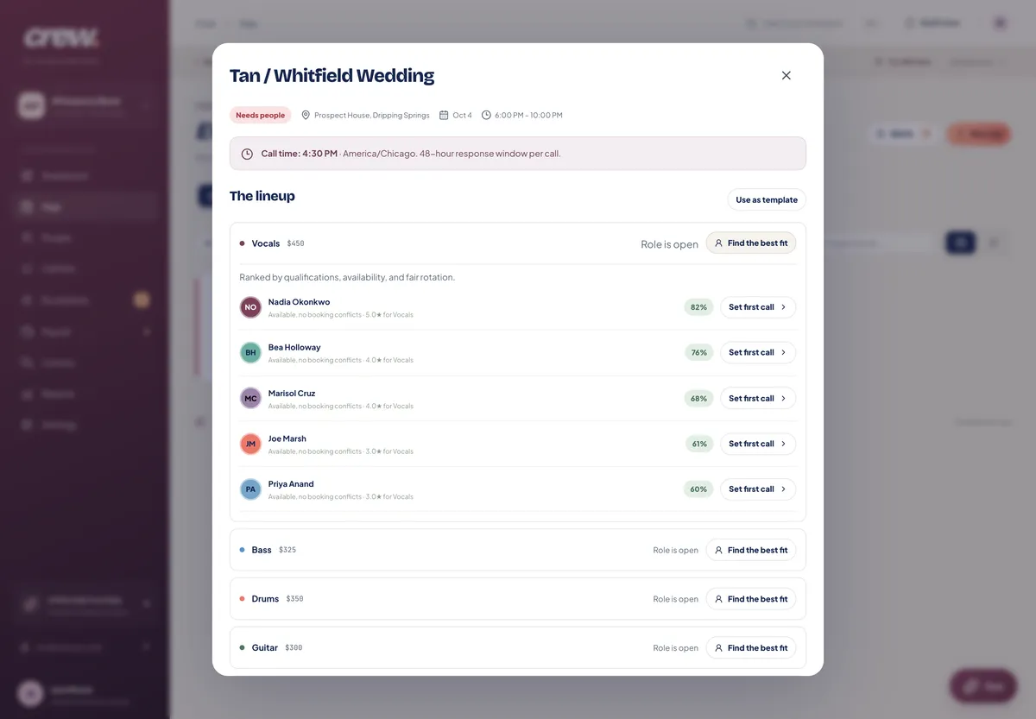This screenshot has height=719, width=1036.
Task: Click the "Guitar" role label
Action: tap(265, 647)
